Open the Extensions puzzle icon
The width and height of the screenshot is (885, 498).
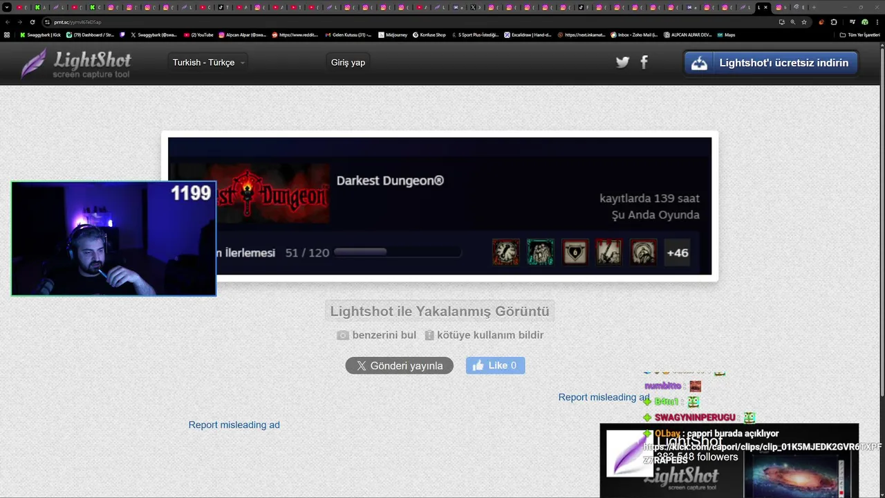coord(834,22)
